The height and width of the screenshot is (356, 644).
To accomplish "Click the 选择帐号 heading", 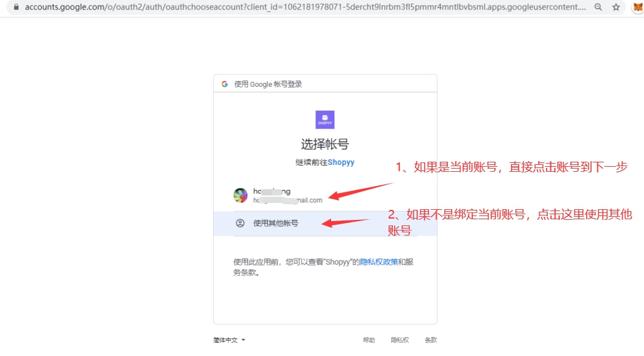I will coord(325,144).
